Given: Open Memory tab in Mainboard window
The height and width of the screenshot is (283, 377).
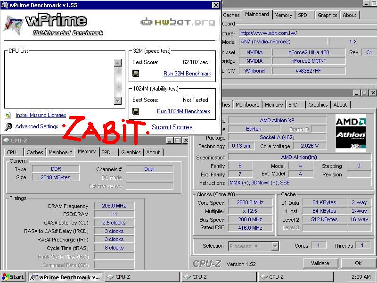Looking at the screenshot, I should tap(283, 15).
